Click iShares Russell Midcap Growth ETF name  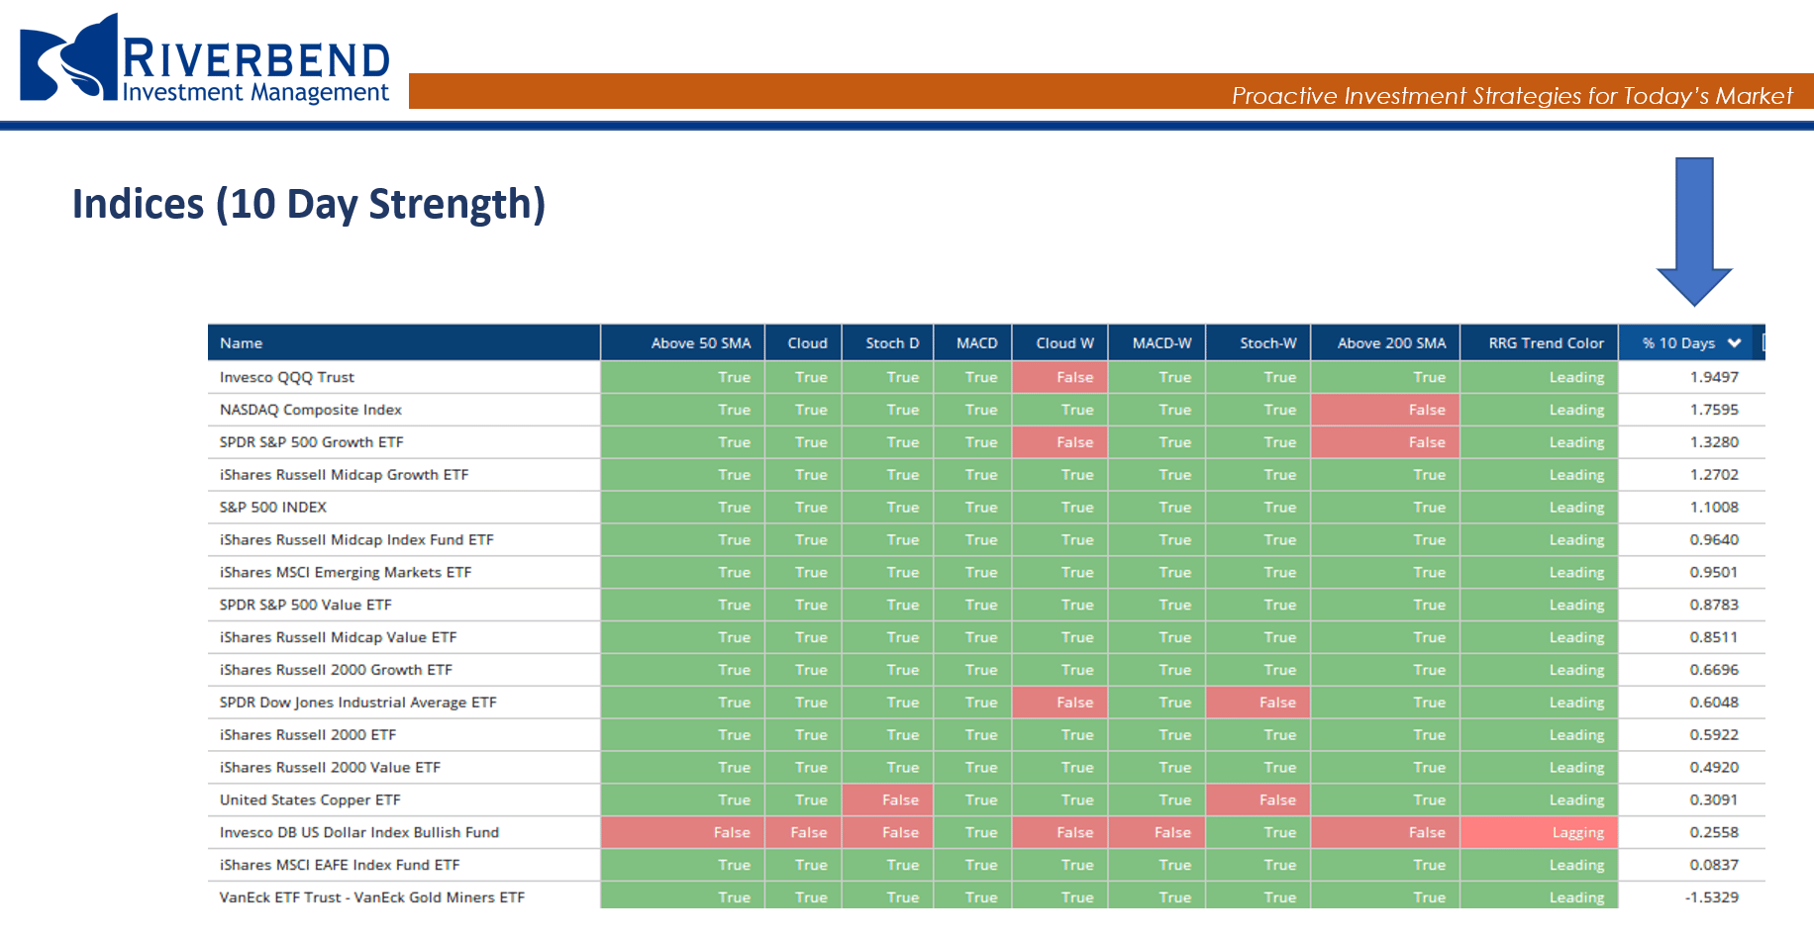coord(344,475)
